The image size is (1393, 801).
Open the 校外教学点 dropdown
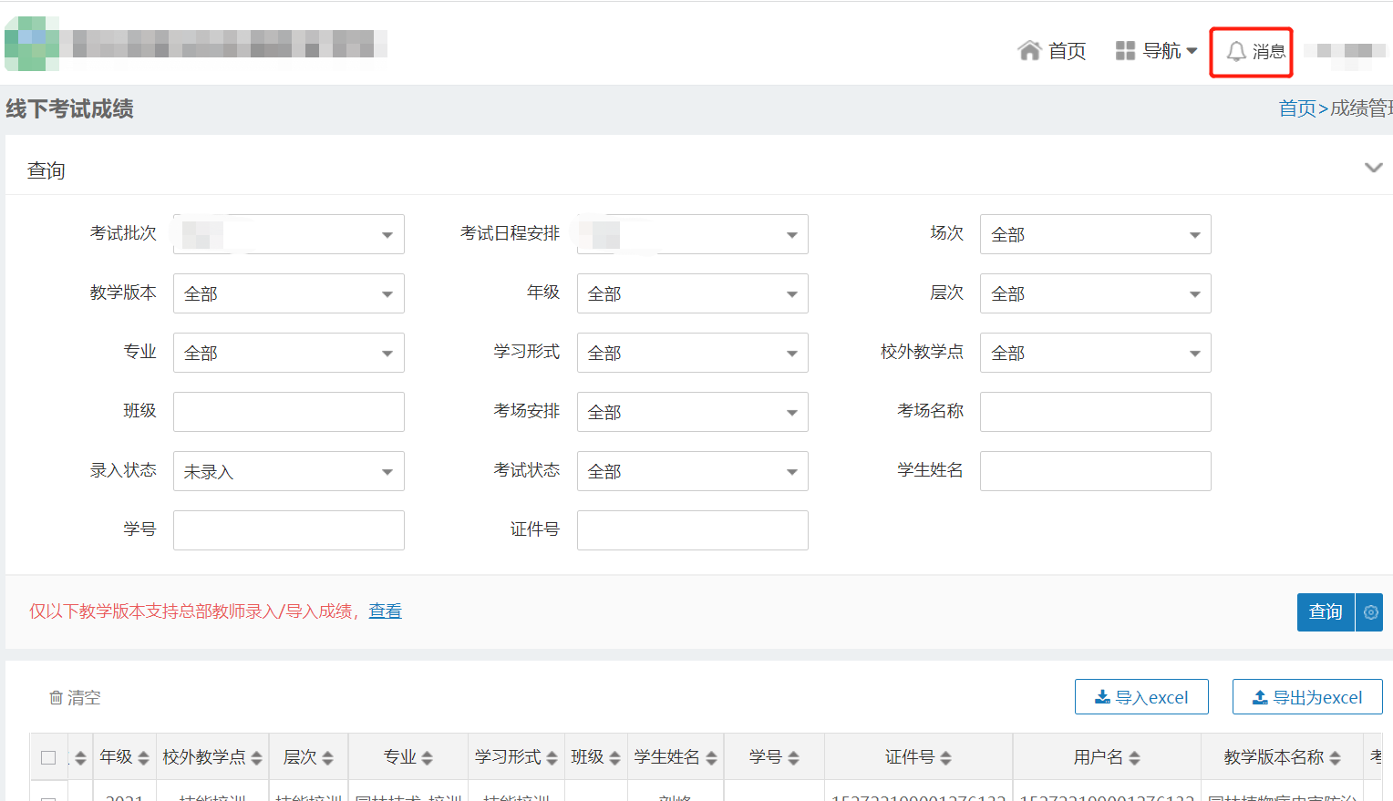[1095, 354]
